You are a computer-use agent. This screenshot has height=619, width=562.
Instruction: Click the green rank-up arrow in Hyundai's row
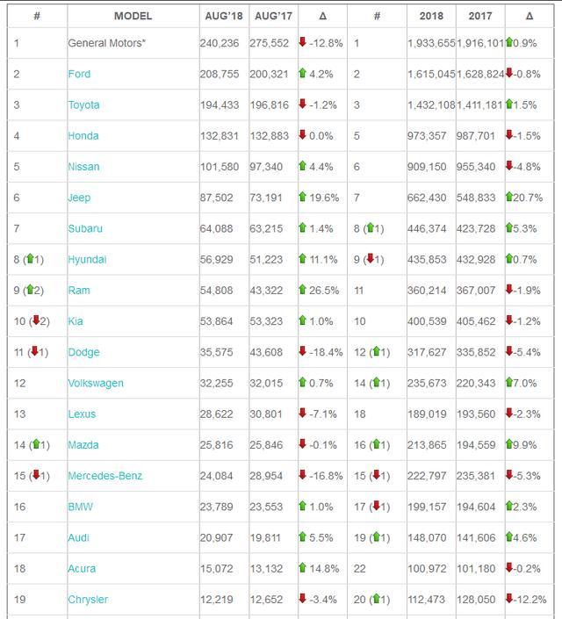[x=29, y=259]
